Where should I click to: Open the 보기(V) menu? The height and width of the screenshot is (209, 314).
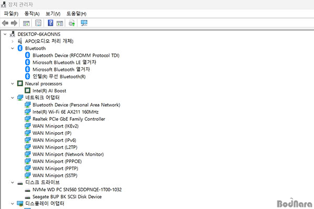(x=53, y=14)
